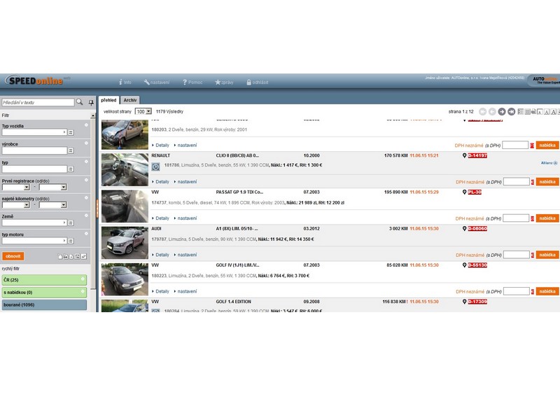
Task: Click the calculator icon in Renault Clio row
Action: [x=155, y=166]
